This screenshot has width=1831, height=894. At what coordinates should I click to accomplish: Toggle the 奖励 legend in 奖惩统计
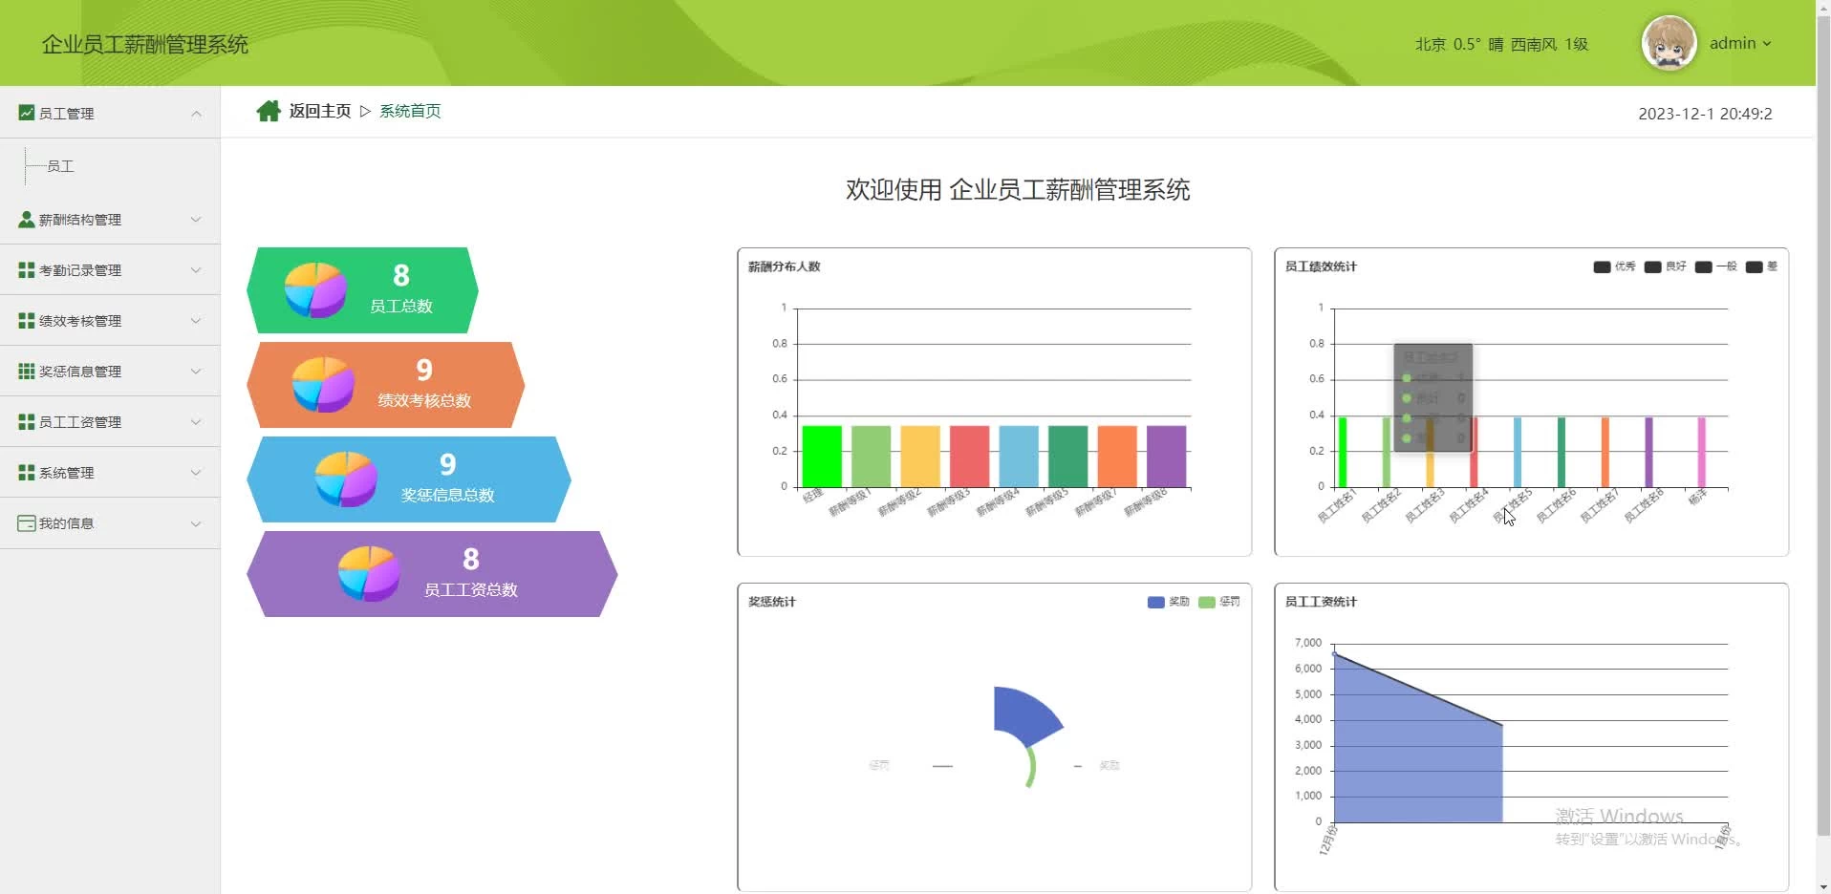(x=1168, y=602)
